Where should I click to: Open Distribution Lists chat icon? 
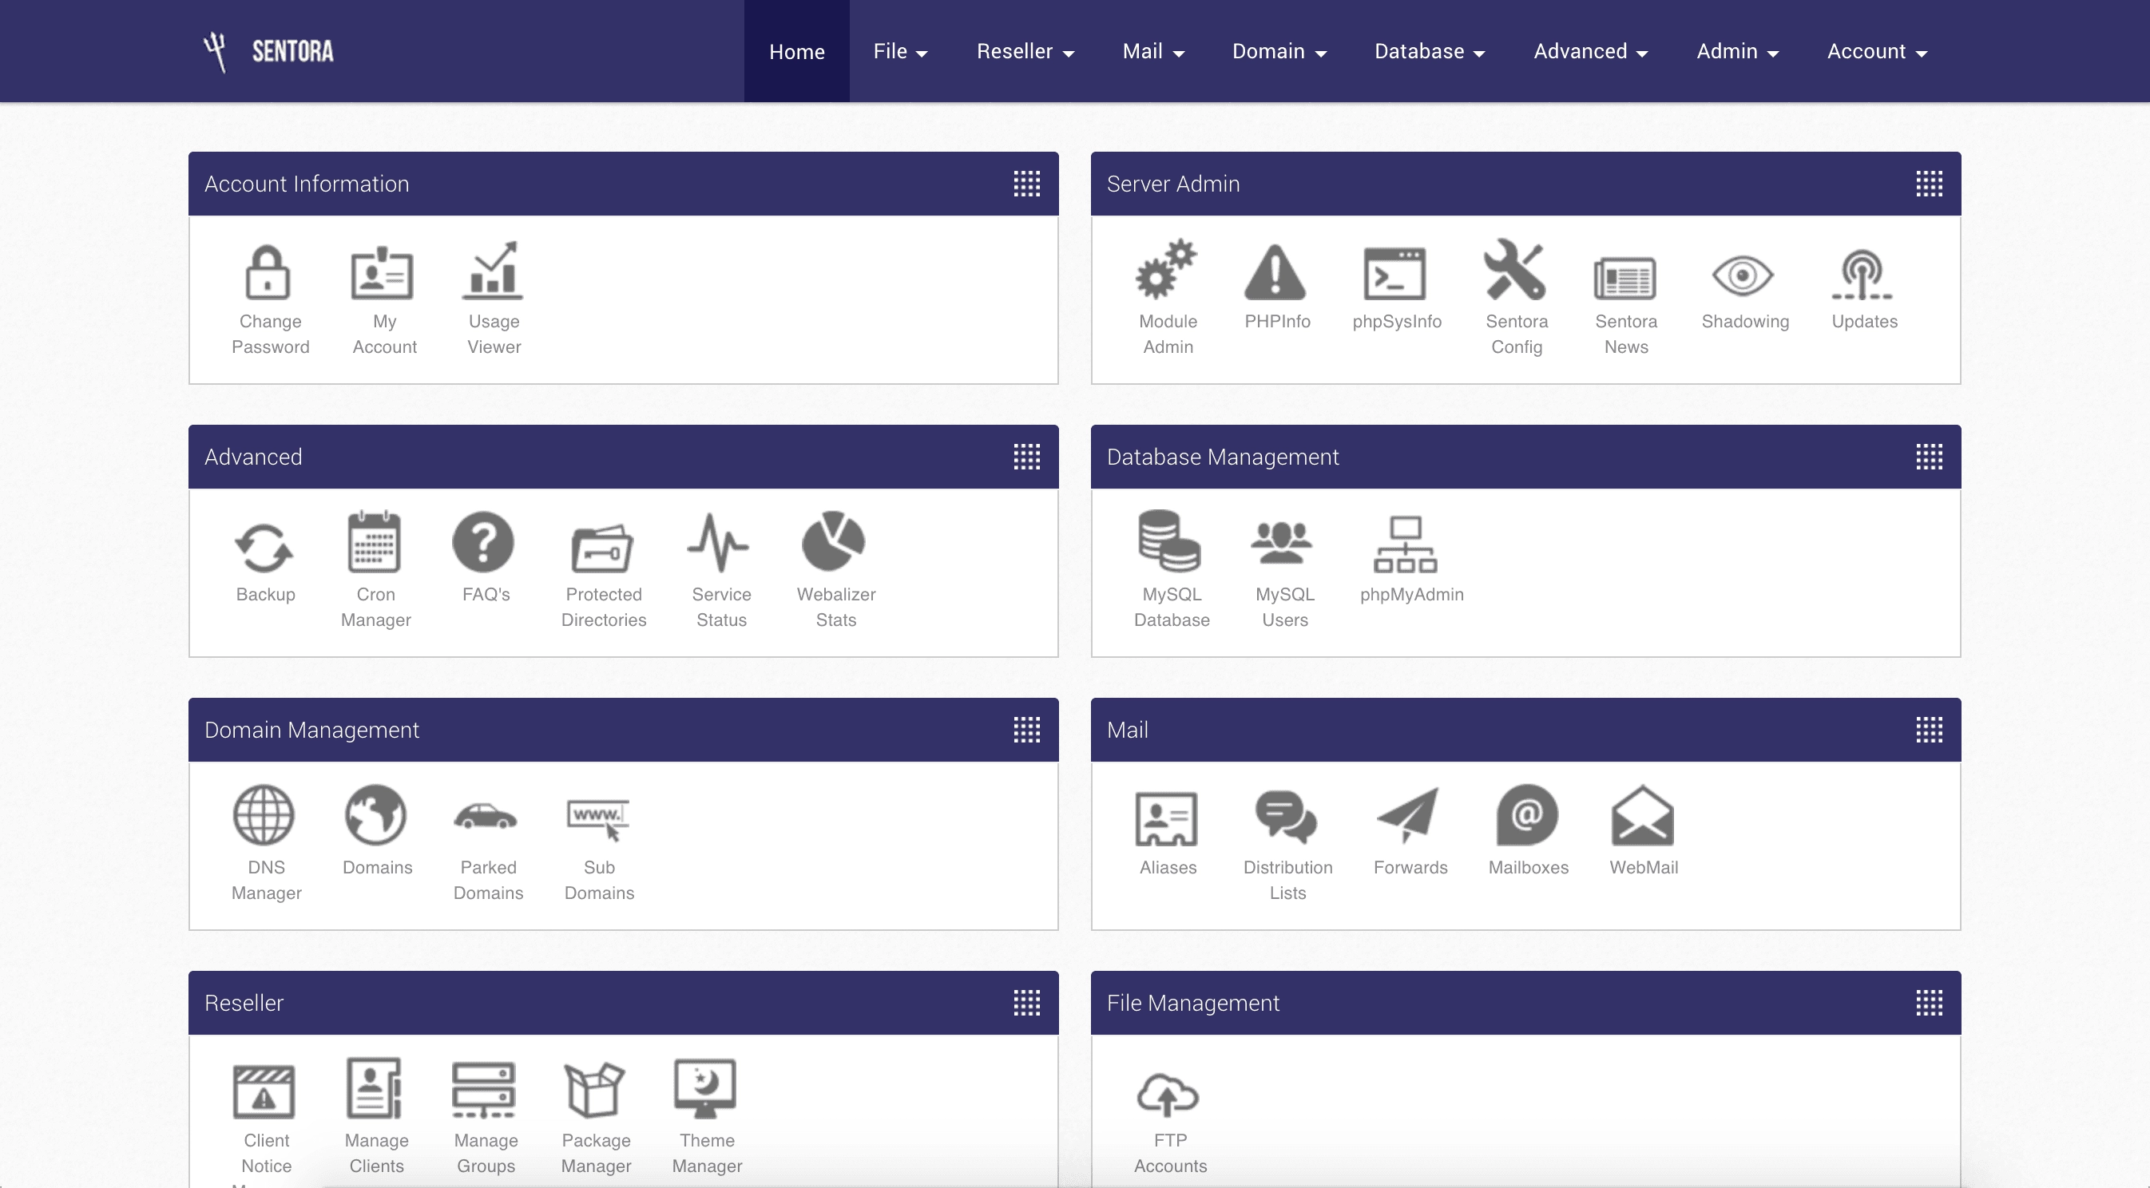(1286, 817)
